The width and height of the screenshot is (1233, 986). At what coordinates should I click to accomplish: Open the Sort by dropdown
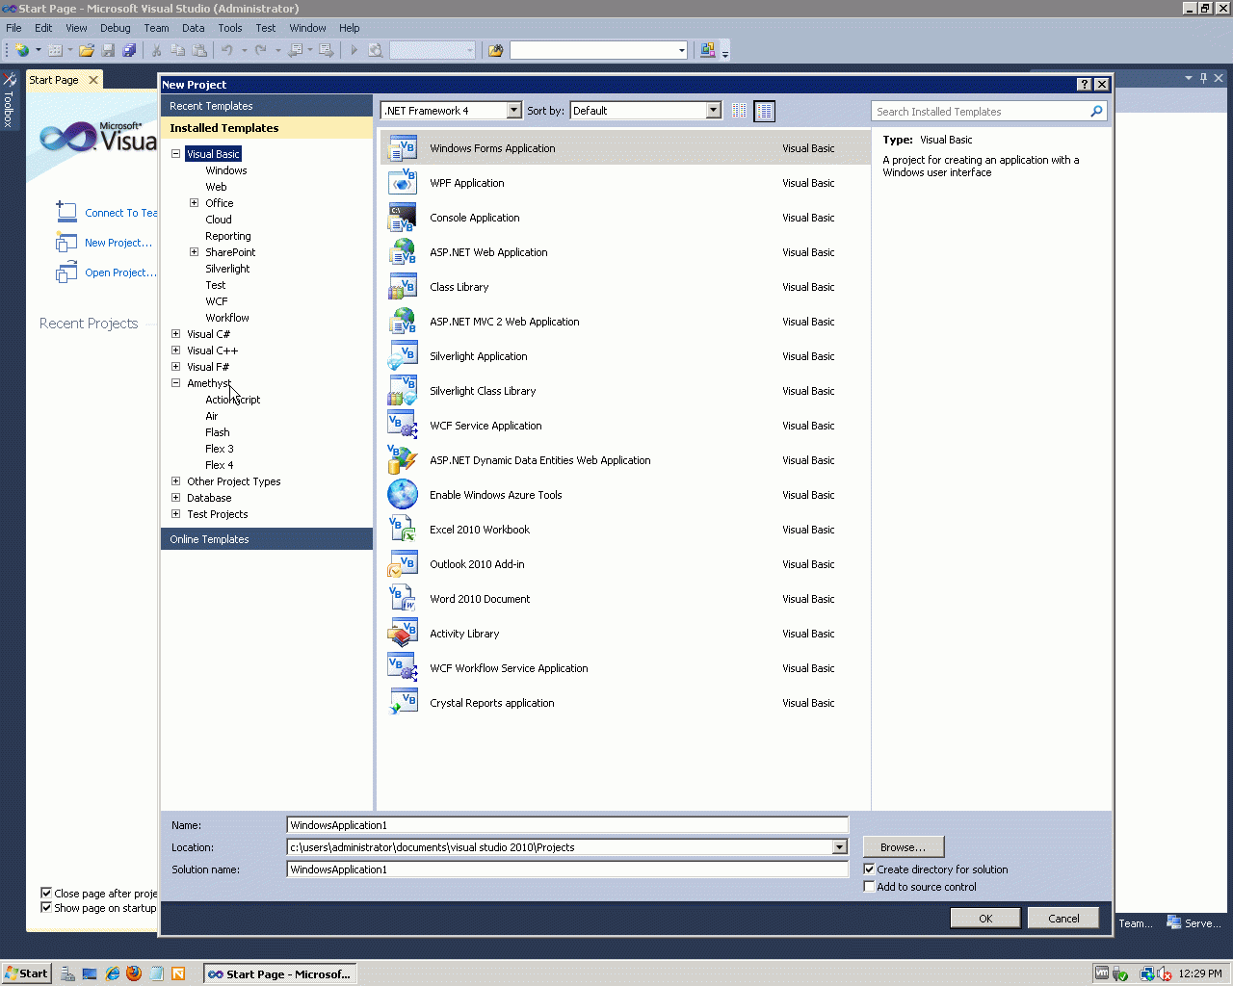(714, 111)
